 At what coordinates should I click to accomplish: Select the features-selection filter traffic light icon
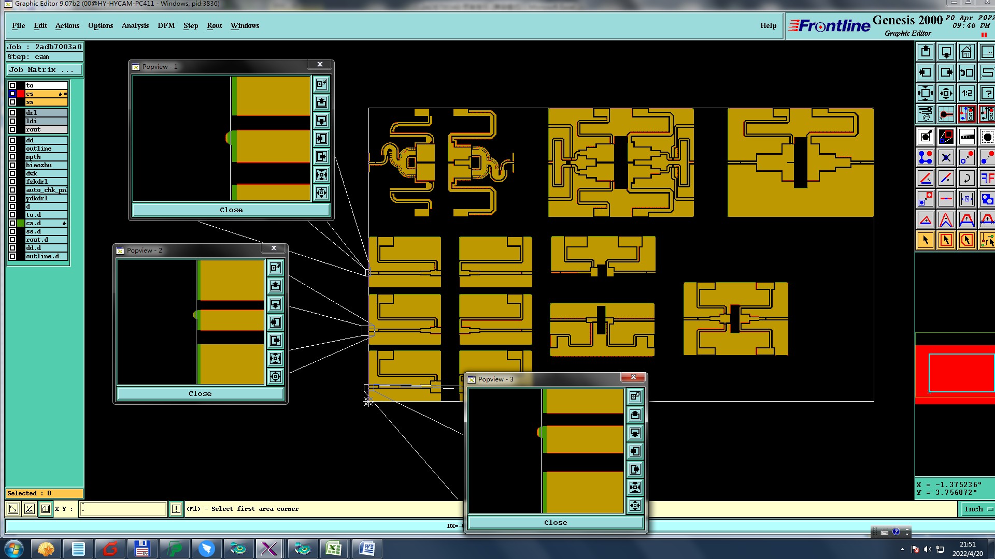click(967, 114)
